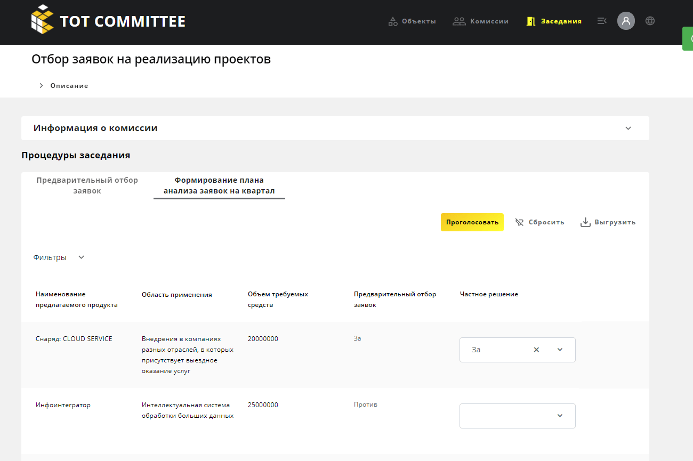Open the Объекты section
The image size is (693, 461).
click(412, 21)
